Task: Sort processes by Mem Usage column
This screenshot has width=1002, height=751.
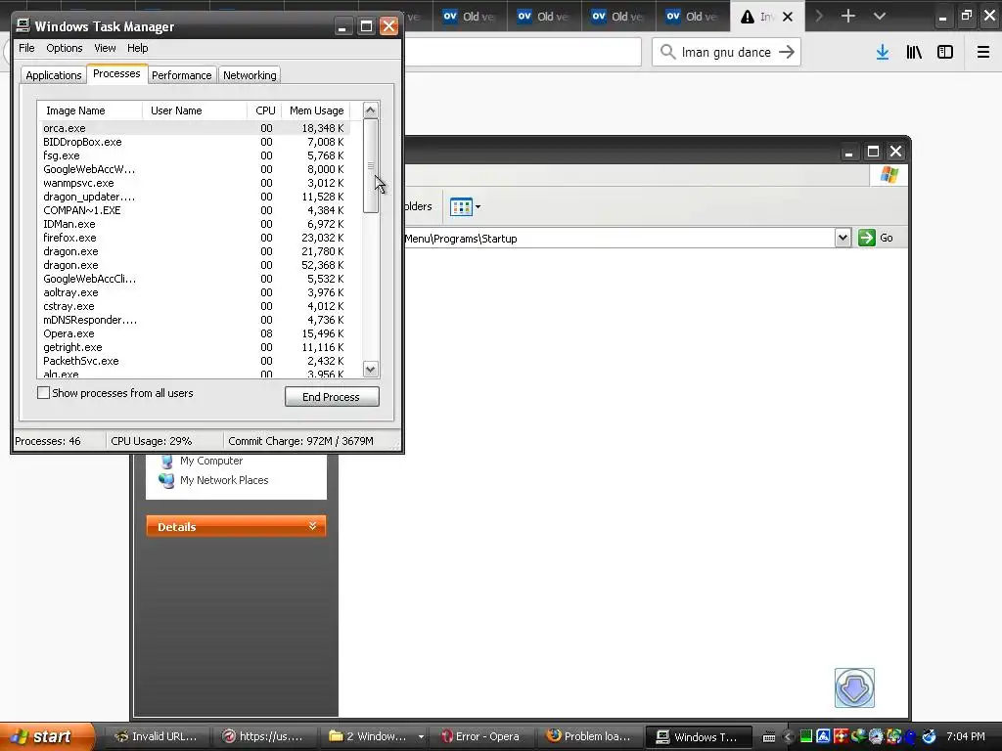Action: tap(317, 110)
